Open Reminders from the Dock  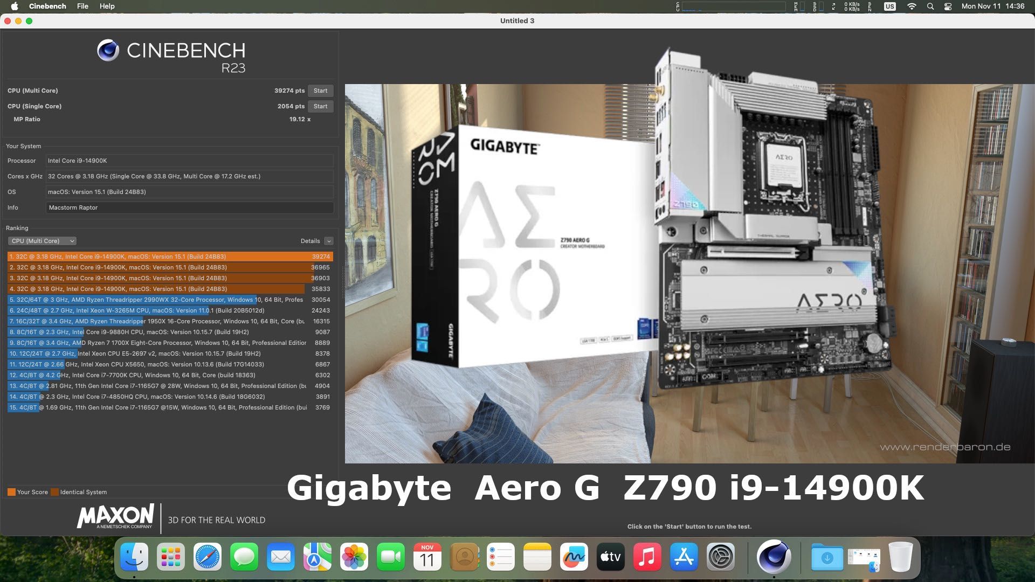tap(501, 557)
